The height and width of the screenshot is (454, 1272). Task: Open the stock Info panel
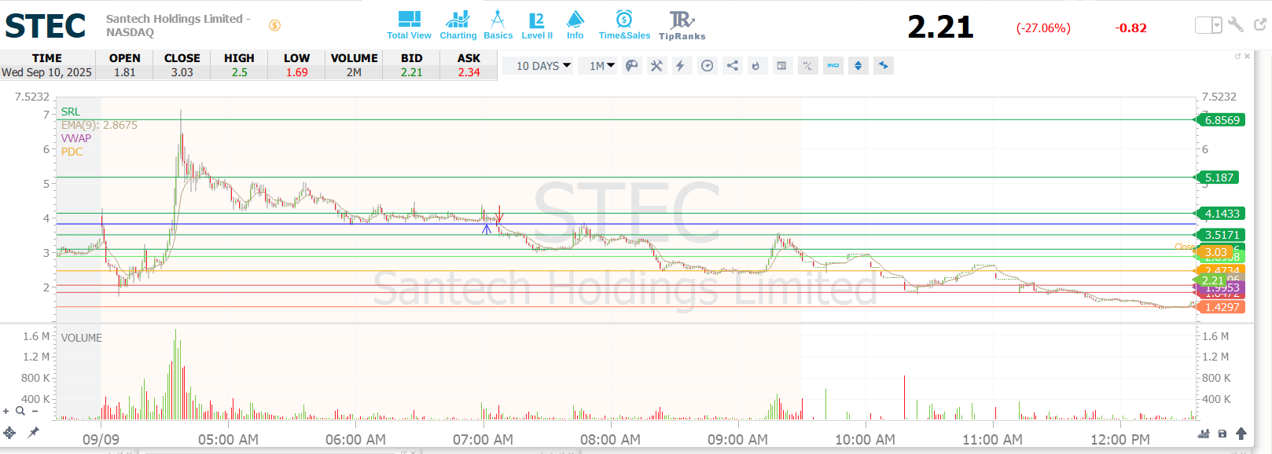tap(575, 25)
